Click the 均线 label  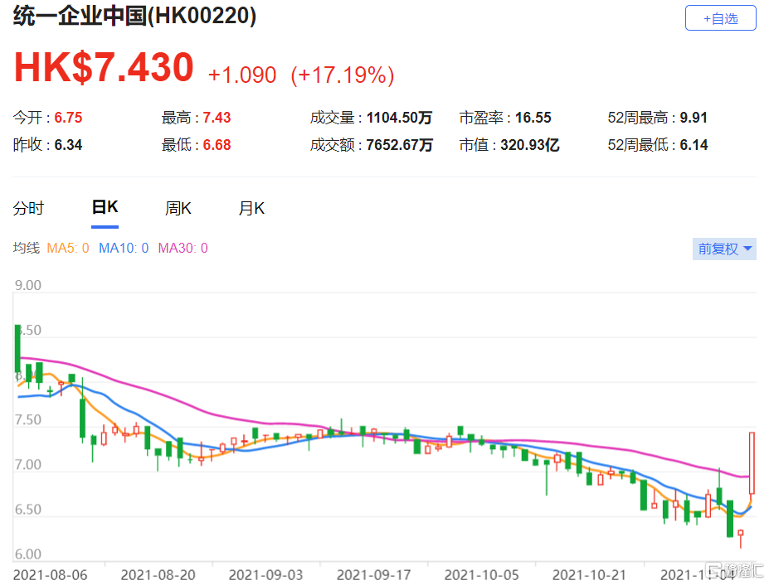[26, 248]
